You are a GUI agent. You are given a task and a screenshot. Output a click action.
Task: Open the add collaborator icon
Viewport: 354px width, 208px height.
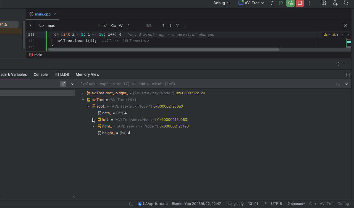click(x=335, y=3)
